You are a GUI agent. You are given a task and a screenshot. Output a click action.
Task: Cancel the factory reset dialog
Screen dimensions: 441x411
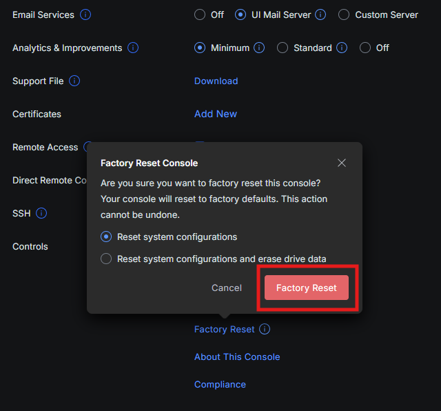[x=227, y=288]
